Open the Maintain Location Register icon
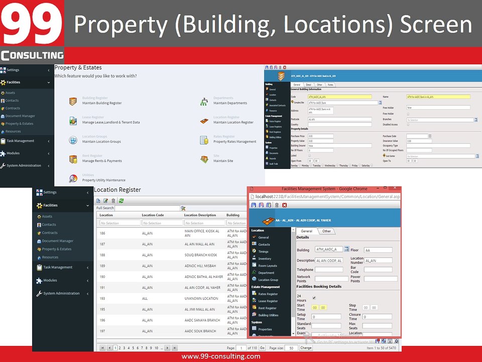 [x=204, y=121]
